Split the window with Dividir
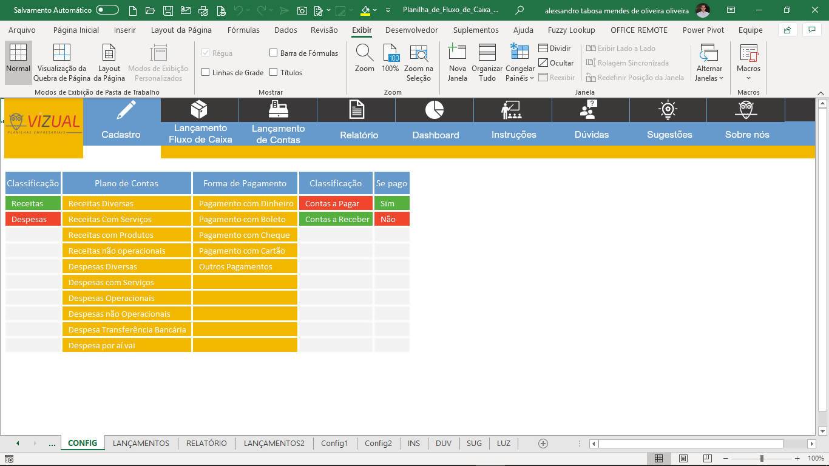 coord(555,49)
